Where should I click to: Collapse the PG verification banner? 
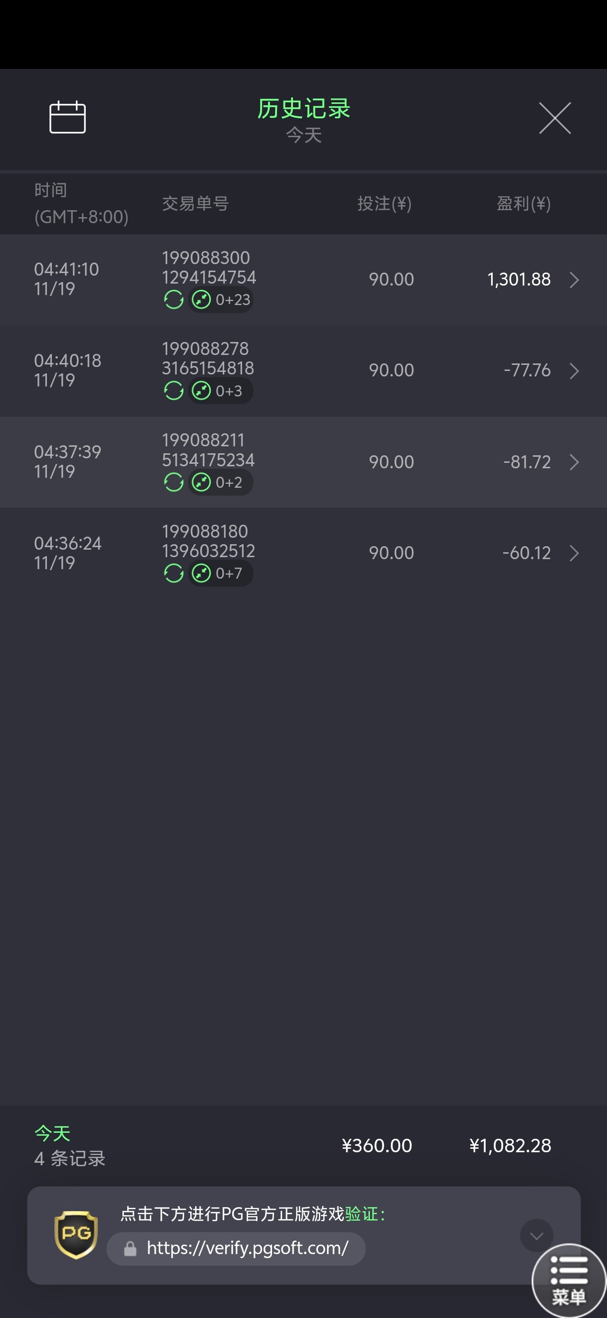(537, 1236)
